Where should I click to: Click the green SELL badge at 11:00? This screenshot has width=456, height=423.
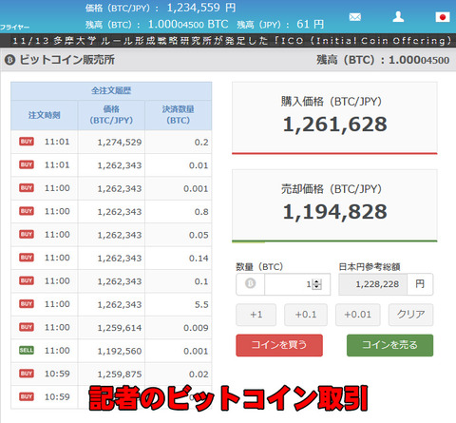pyautogui.click(x=27, y=350)
